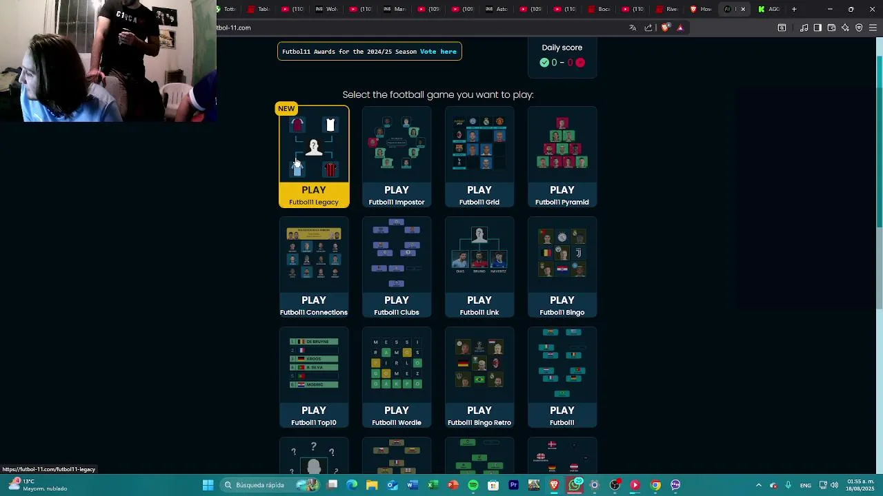Close the active Futbol11 tab
883x496 pixels.
pyautogui.click(x=743, y=9)
